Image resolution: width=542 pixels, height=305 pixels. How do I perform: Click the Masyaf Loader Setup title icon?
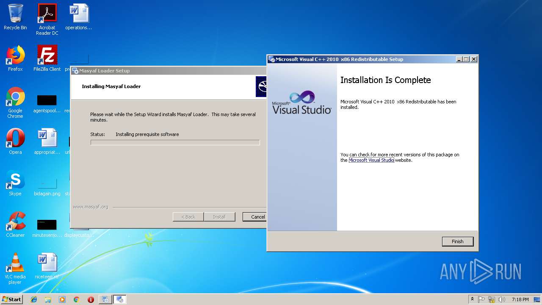click(75, 71)
